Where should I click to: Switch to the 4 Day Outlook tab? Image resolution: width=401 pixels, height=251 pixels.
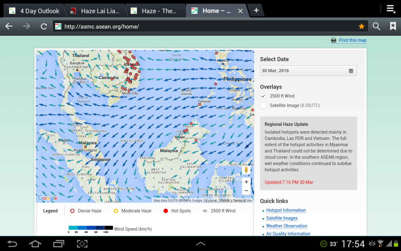pos(34,11)
